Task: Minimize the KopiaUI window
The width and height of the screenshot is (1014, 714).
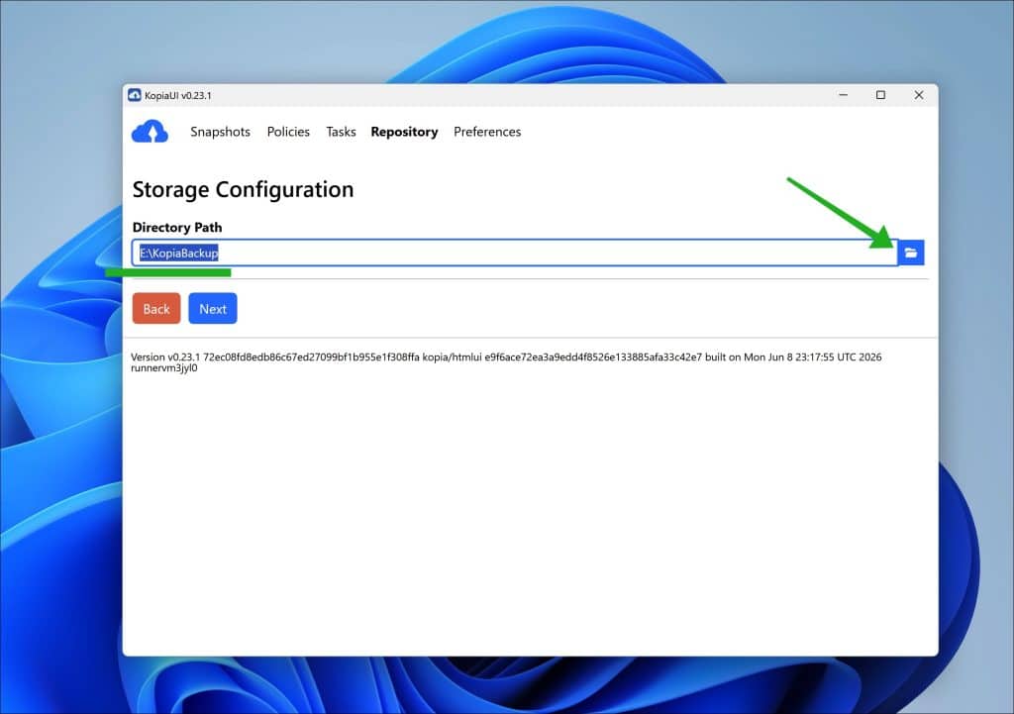Action: coord(844,94)
